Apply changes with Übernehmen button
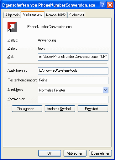The width and height of the screenshot is (115, 160). [x=100, y=153]
